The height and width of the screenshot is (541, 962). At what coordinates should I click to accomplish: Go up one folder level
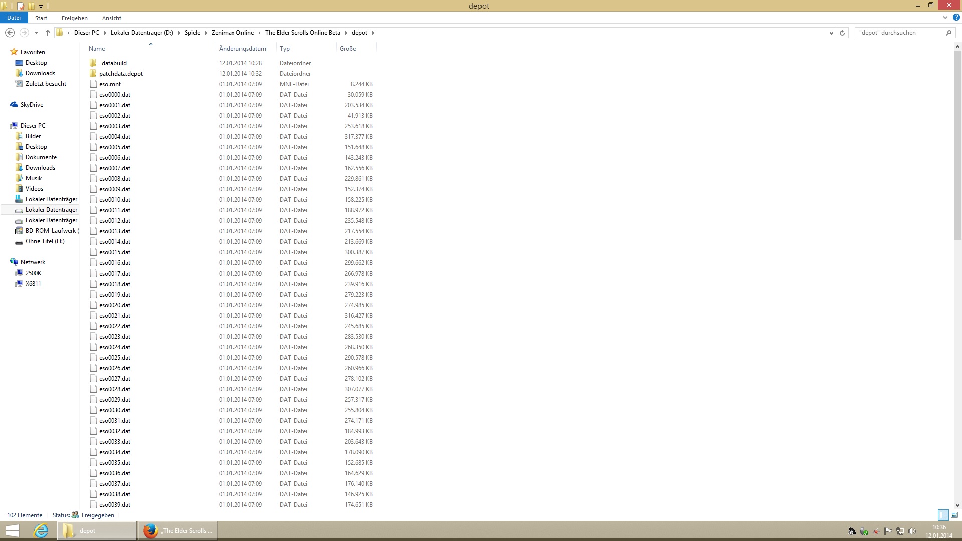[48, 33]
